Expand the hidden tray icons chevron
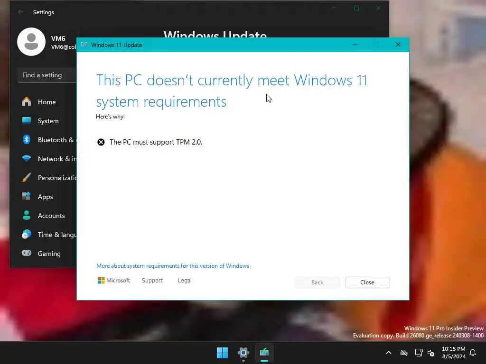 pos(389,353)
